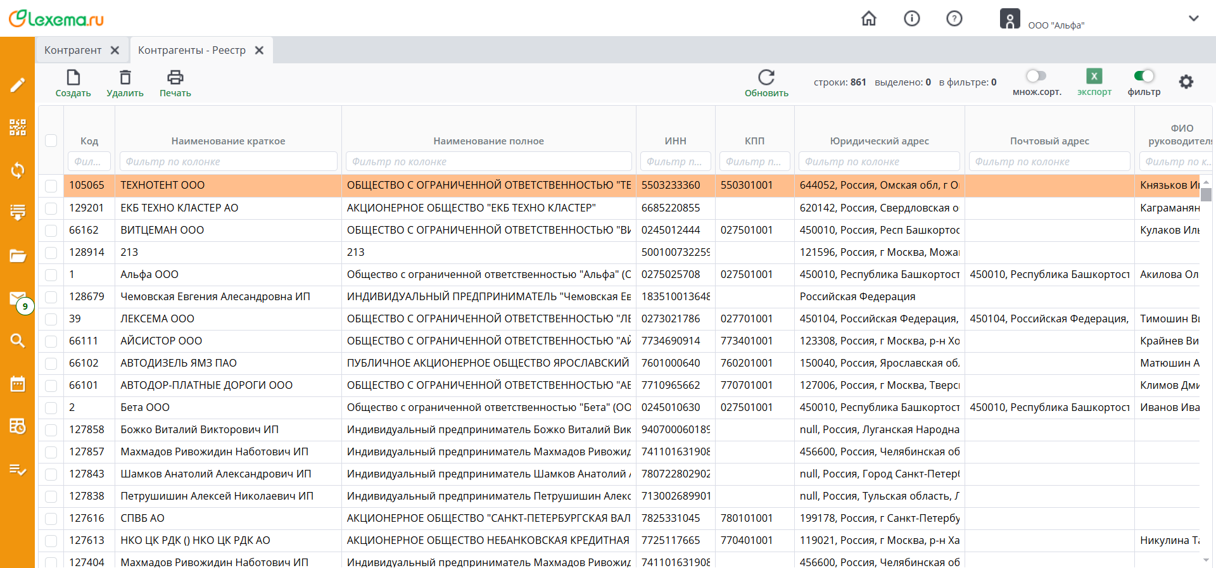Disable the фильтр toggle switch
This screenshot has height=568, width=1216.
tap(1144, 76)
